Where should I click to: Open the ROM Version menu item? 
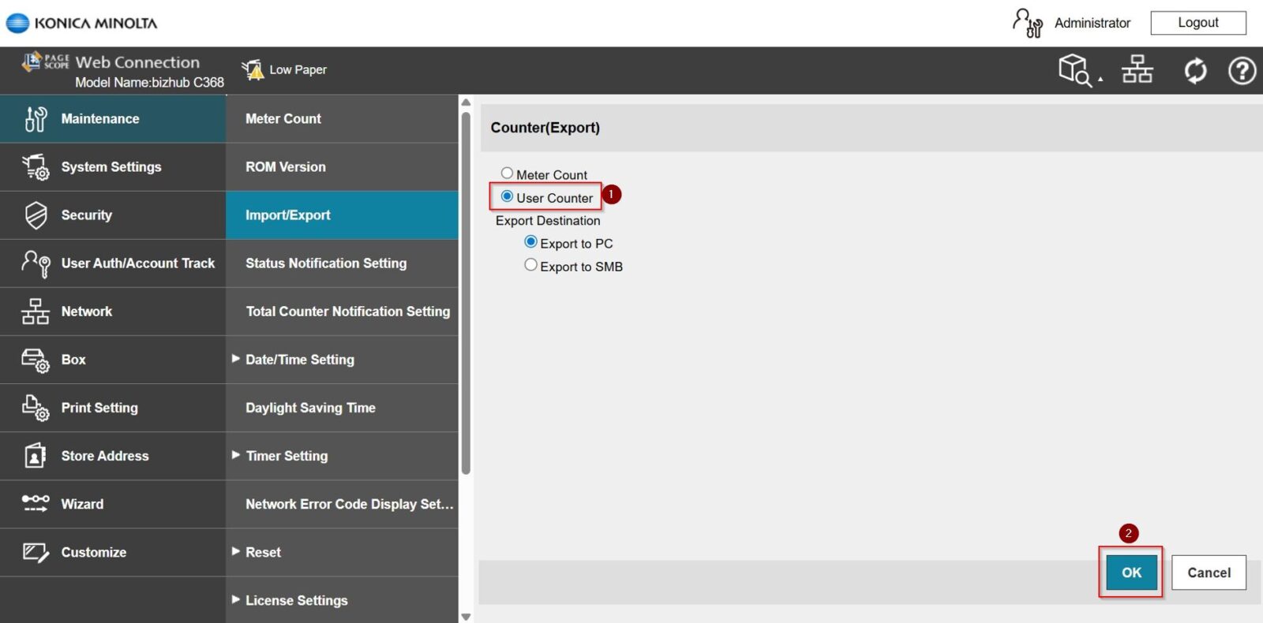(285, 167)
